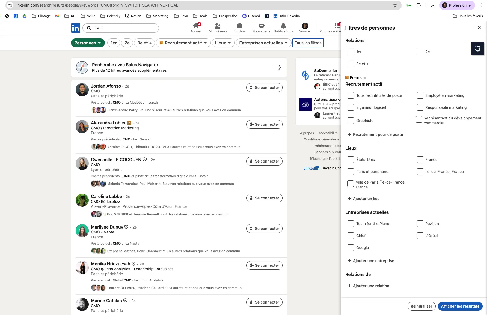Open Notifications bell icon

(x=283, y=26)
